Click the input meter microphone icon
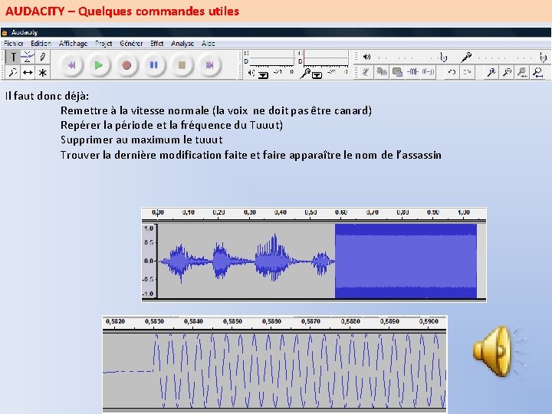Screen dimensions: 552x414 point(305,74)
